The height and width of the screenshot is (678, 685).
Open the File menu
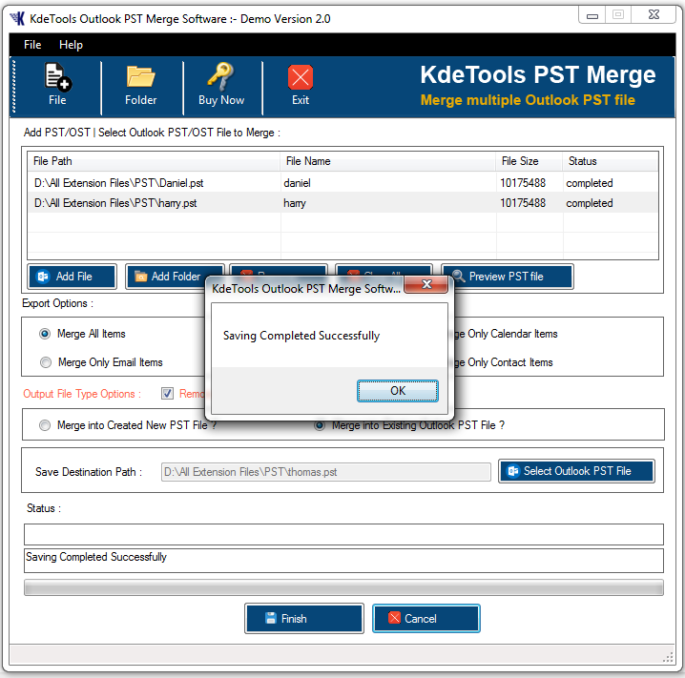[32, 45]
